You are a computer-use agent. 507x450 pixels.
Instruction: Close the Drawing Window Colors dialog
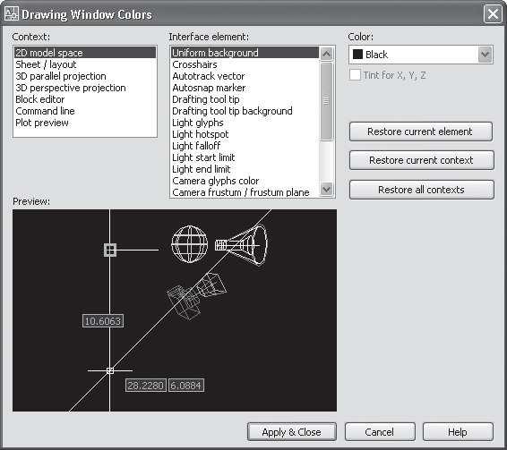coord(493,14)
